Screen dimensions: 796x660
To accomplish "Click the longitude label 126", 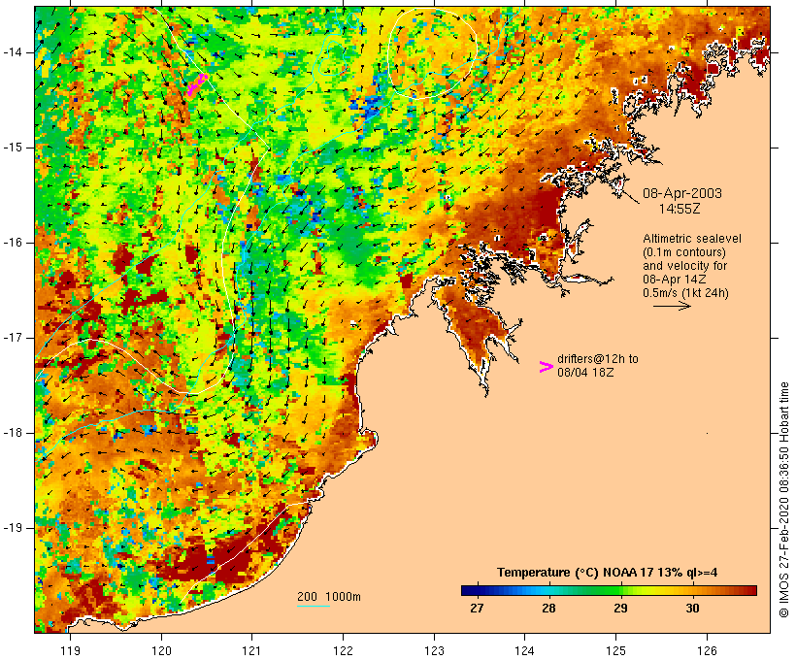I will click(707, 651).
